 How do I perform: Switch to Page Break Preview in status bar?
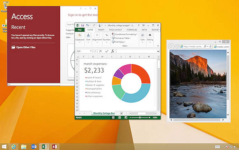tap(126, 117)
